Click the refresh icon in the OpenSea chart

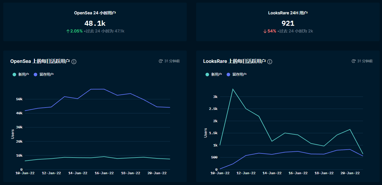tap(161, 61)
